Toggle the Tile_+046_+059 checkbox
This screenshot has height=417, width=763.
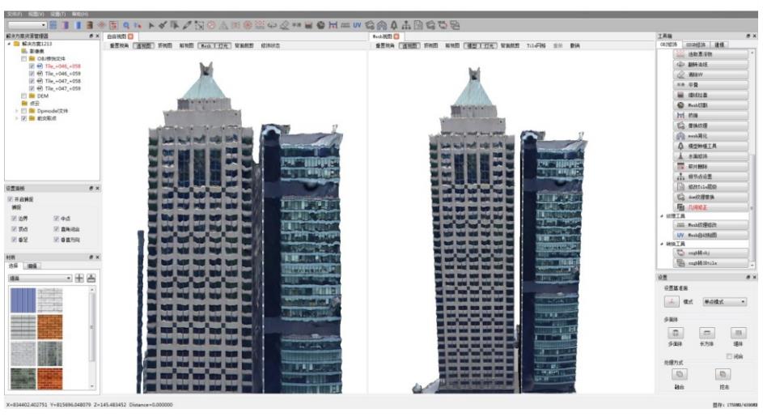click(32, 74)
